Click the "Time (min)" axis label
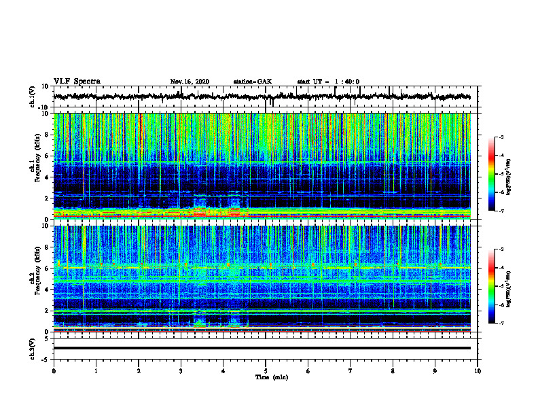The width and height of the screenshot is (538, 416). click(x=272, y=377)
